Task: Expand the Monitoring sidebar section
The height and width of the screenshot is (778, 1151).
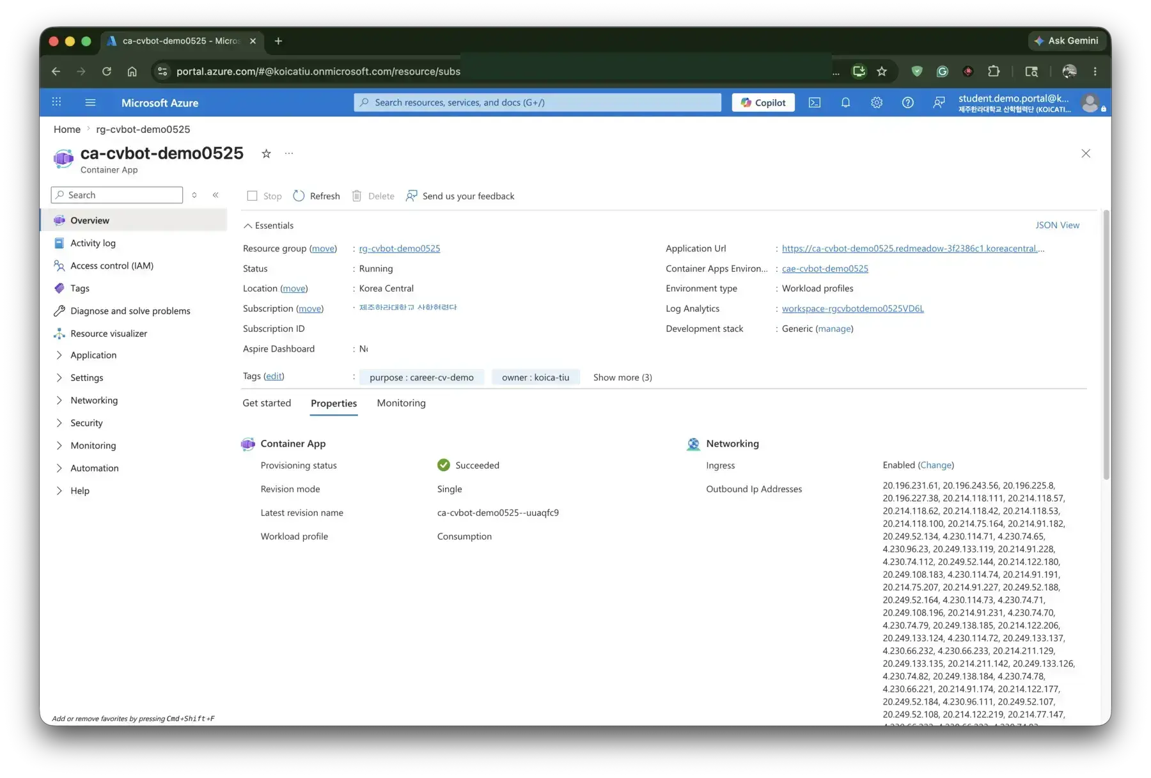Action: point(93,446)
